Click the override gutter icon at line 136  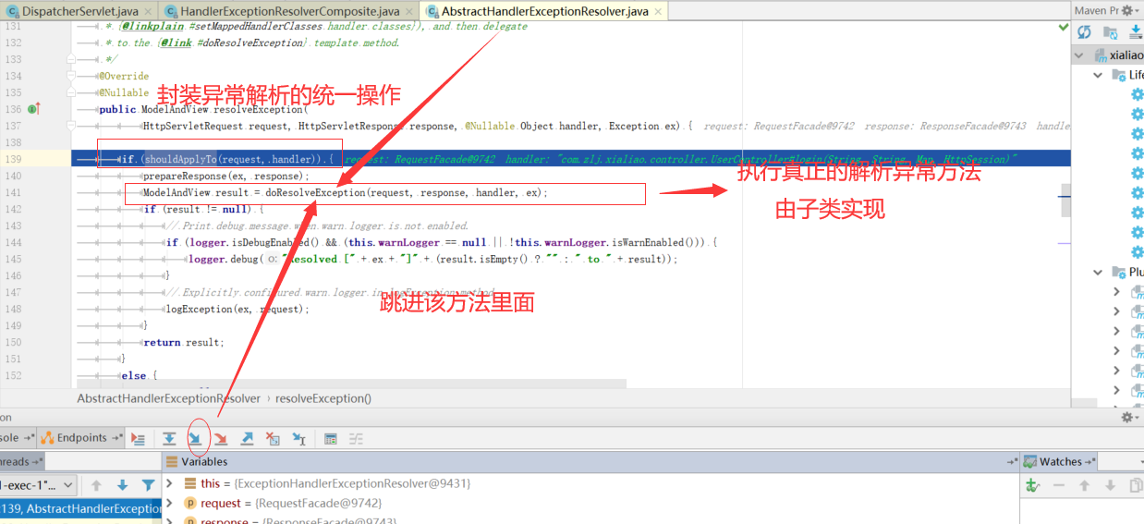tap(33, 109)
